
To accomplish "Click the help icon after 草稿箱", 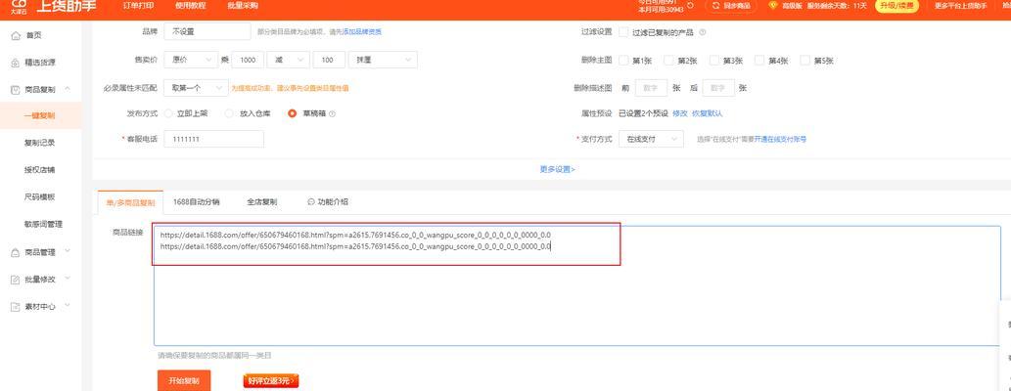I will tap(333, 113).
